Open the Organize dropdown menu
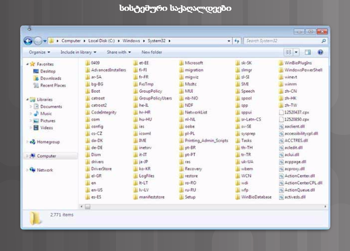 tap(39, 52)
